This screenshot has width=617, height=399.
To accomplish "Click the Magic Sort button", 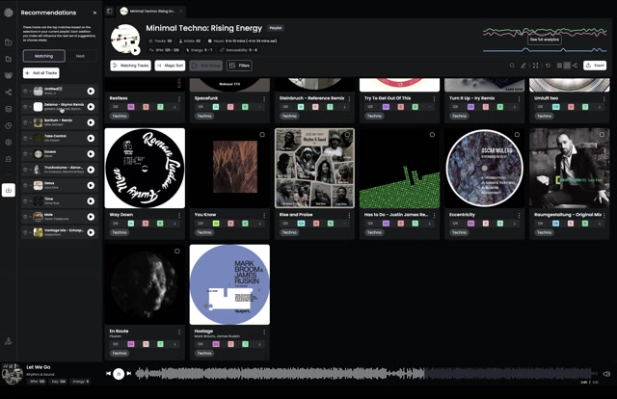I will click(x=170, y=66).
